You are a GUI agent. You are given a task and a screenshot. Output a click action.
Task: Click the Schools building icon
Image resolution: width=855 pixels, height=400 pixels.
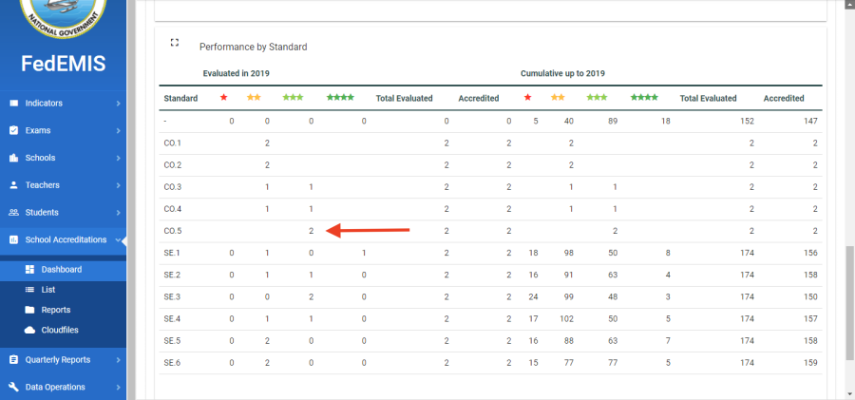click(x=13, y=158)
